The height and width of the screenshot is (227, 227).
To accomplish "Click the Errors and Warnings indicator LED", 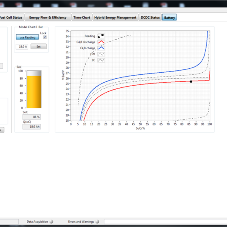I will click(97, 222).
